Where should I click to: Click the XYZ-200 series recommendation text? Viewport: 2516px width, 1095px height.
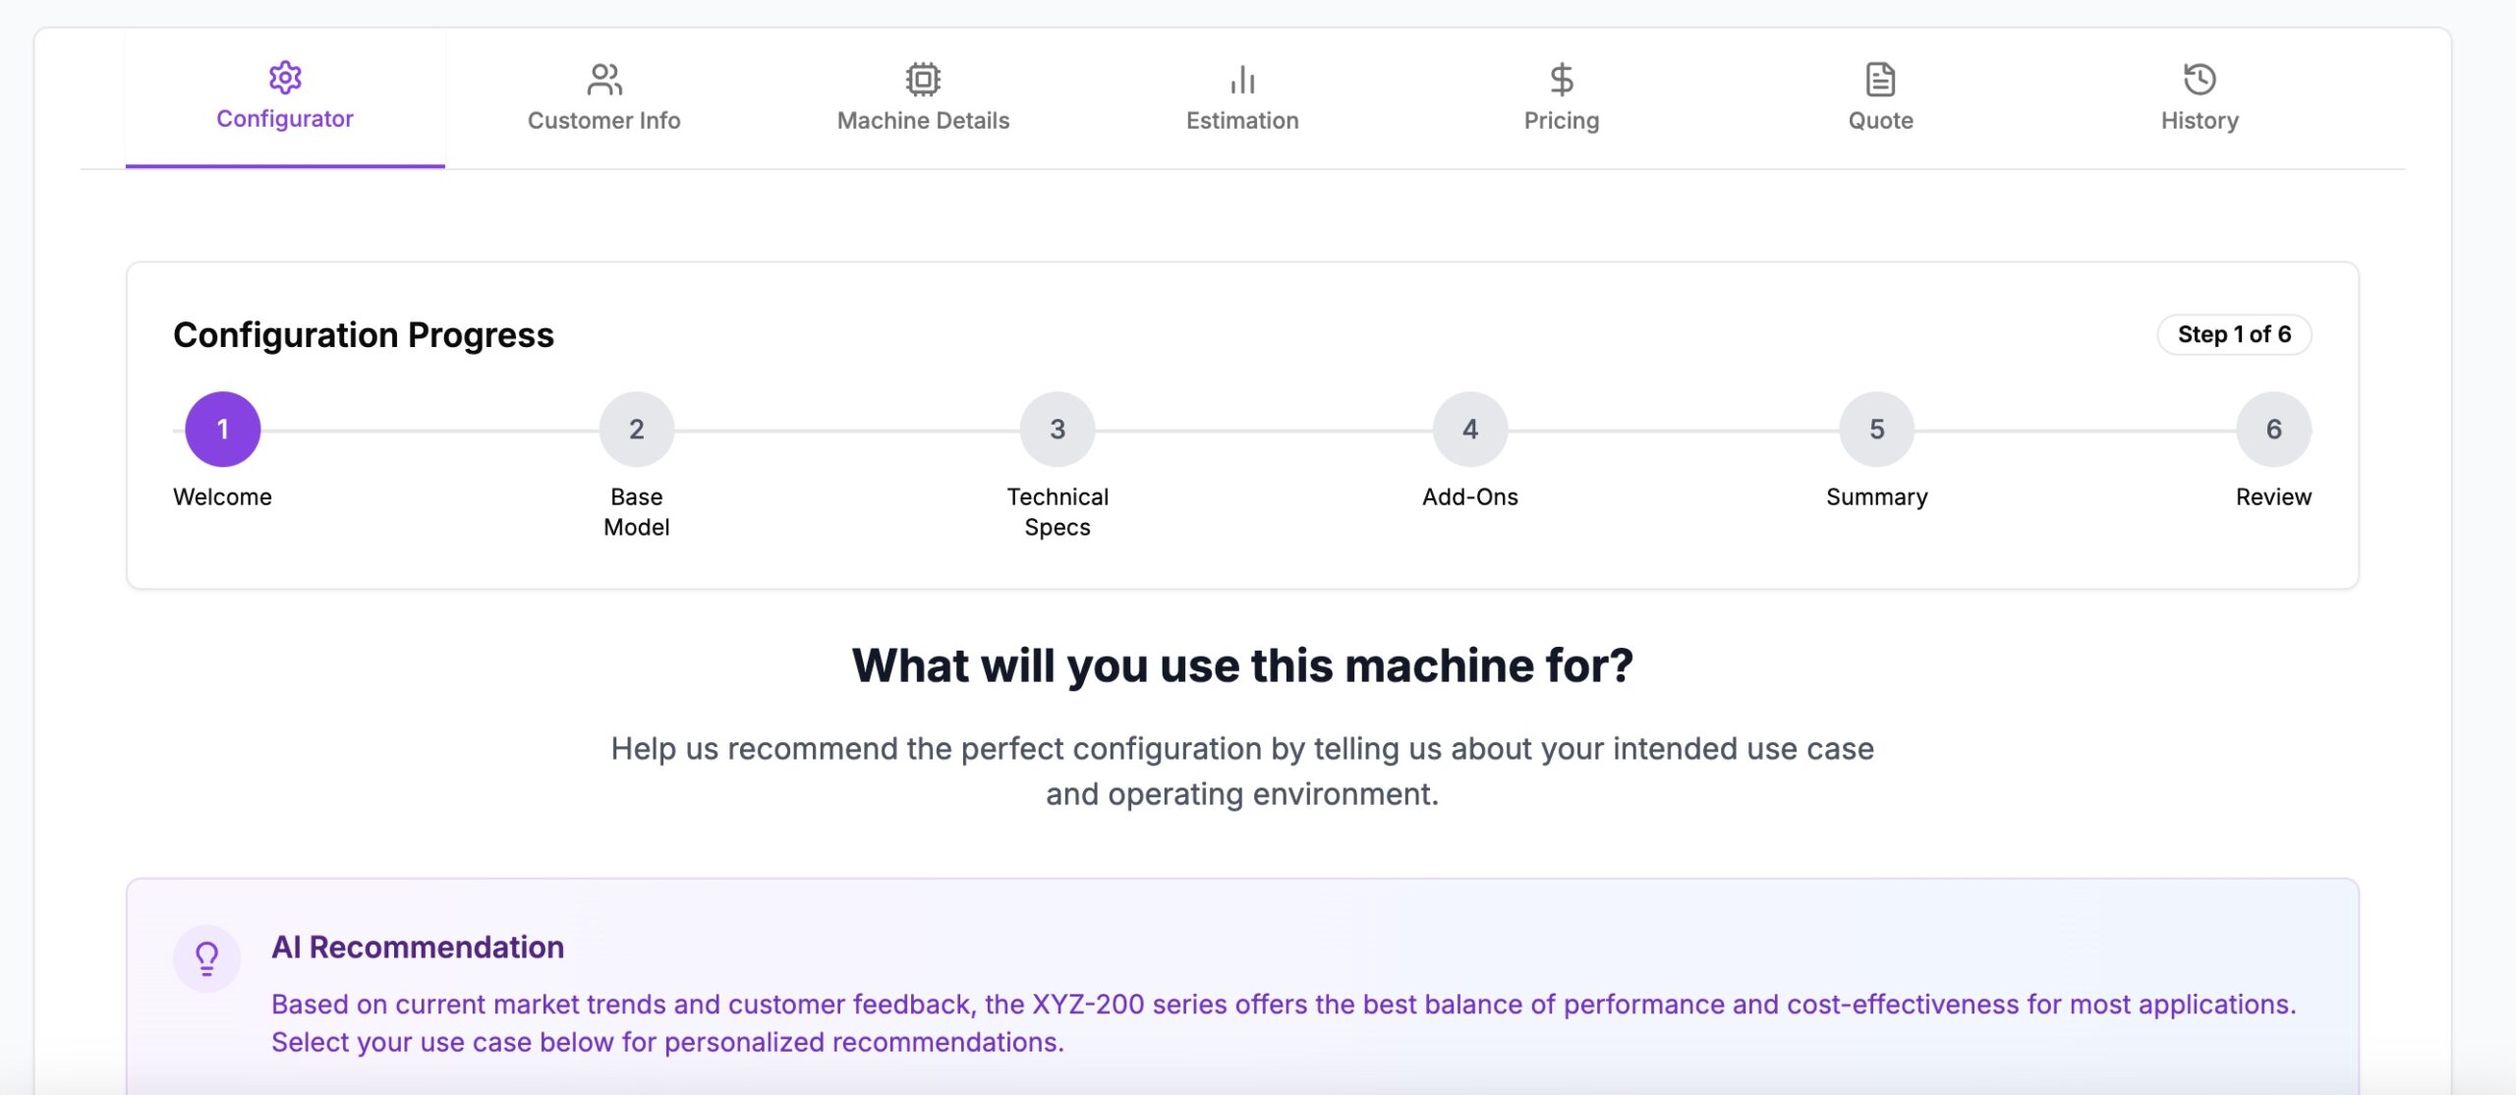tap(1284, 1023)
